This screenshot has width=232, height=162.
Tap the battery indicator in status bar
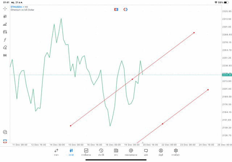pyautogui.click(x=227, y=2)
